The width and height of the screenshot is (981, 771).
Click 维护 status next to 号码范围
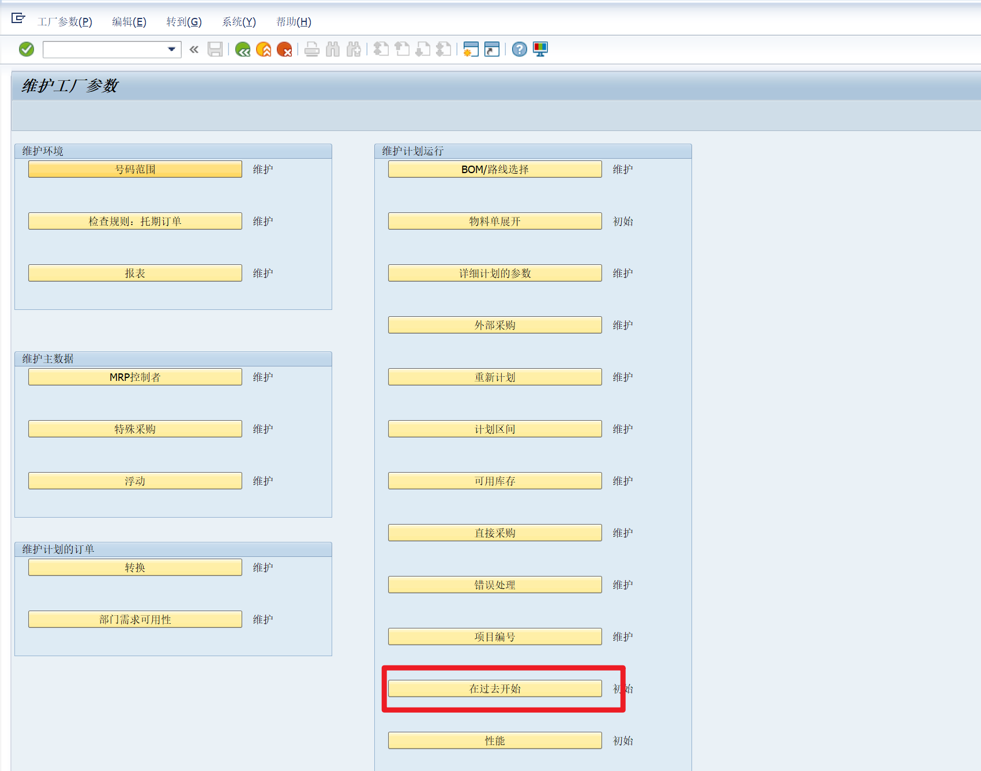click(x=263, y=169)
